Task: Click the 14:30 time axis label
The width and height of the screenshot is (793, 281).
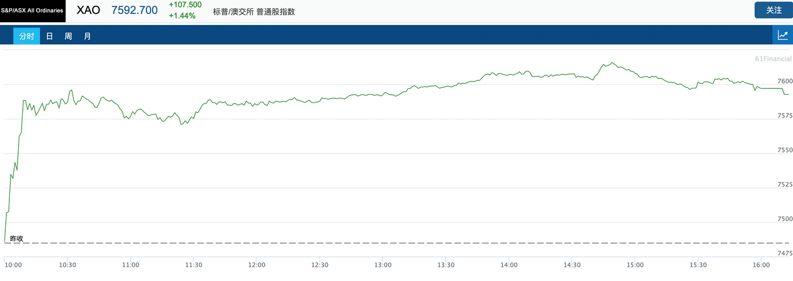Action: [x=572, y=265]
